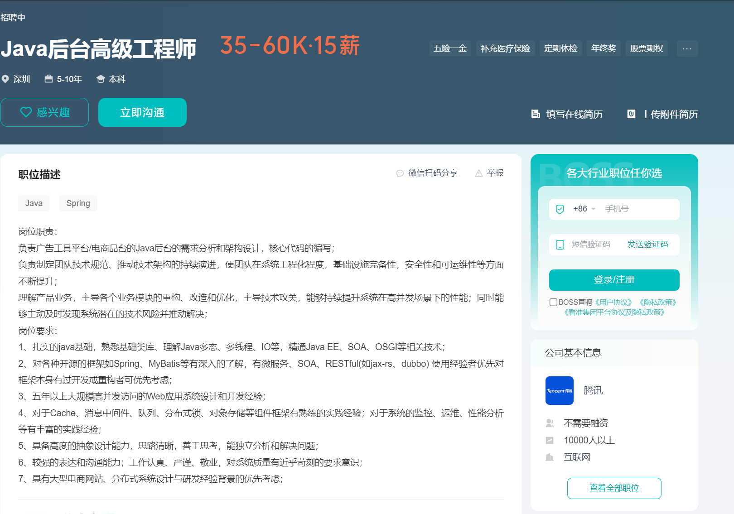734x514 pixels.
Task: Click the 各大行业职位任你选 banner text
Action: coord(614,173)
